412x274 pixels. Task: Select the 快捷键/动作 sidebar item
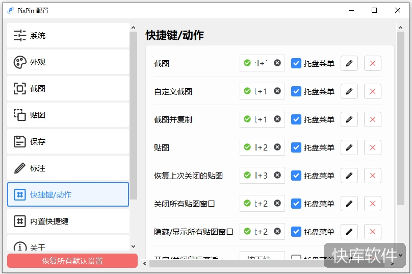(68, 194)
